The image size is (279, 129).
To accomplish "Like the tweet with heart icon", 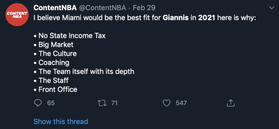I will [167, 103].
